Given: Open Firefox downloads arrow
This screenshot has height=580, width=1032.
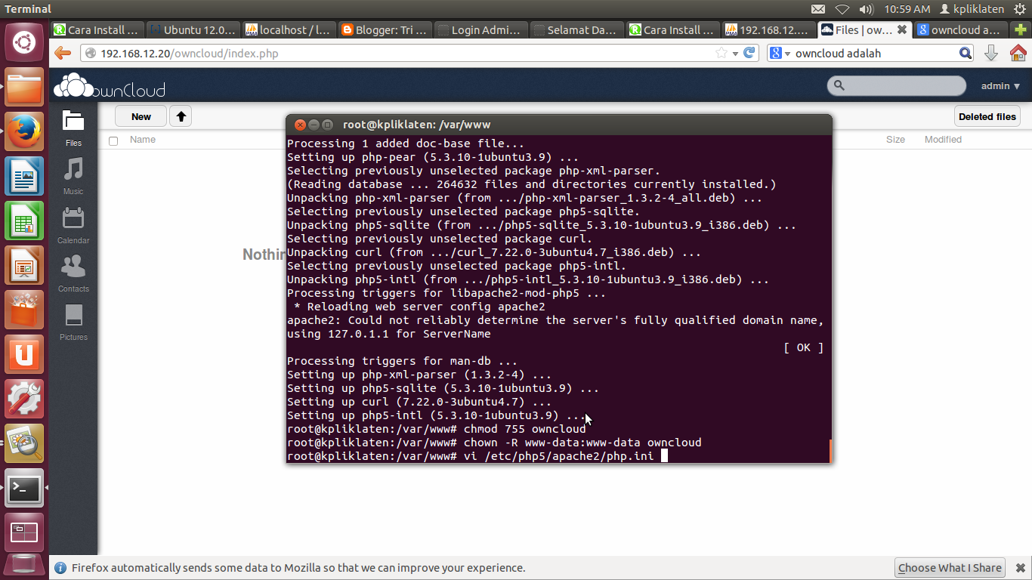Looking at the screenshot, I should tap(991, 53).
